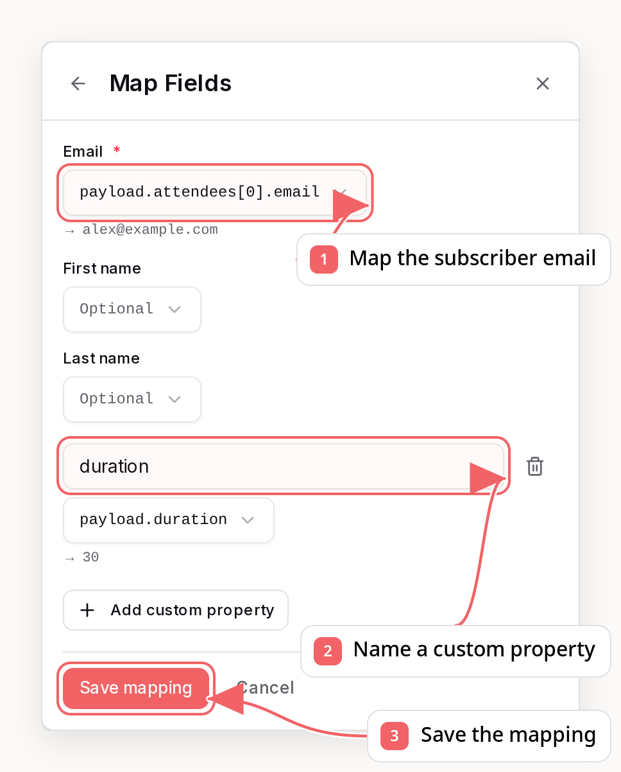
Task: Click the Email field label
Action: pos(83,152)
